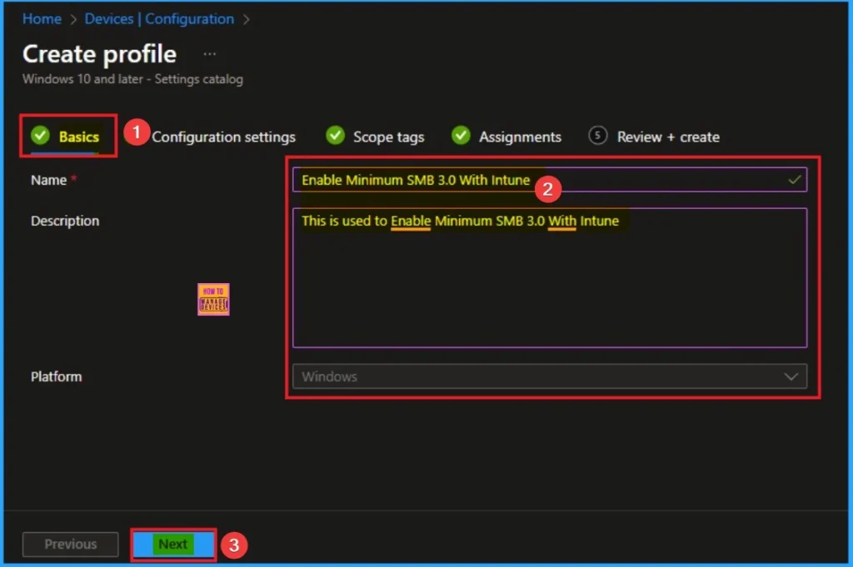Screen dimensions: 853x567
Task: Click the validation checkmark in Name field
Action: pyautogui.click(x=795, y=179)
